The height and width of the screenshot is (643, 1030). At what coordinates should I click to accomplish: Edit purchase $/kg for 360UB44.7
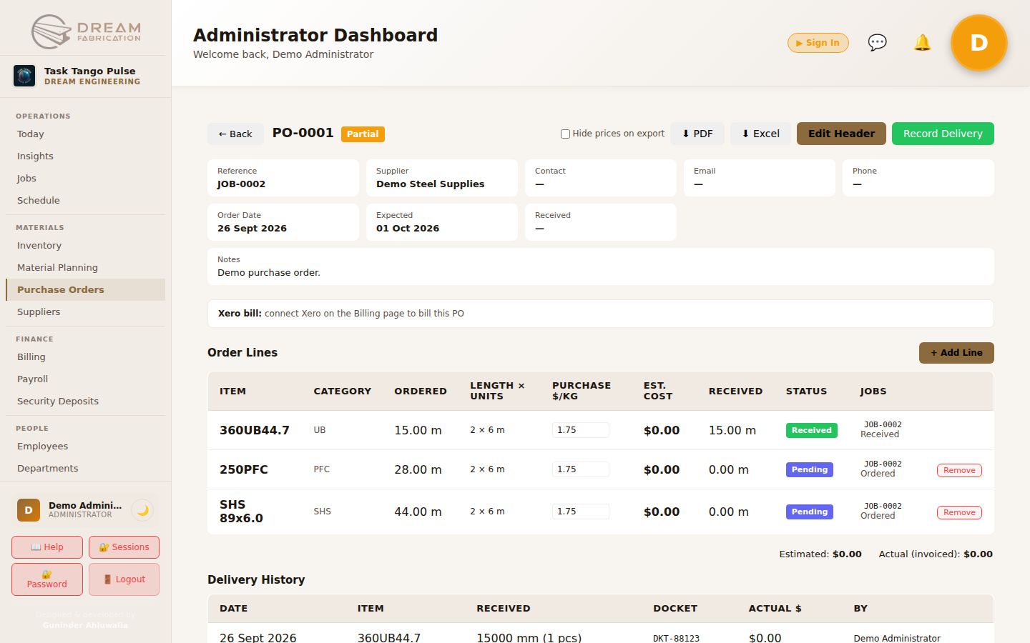581,430
